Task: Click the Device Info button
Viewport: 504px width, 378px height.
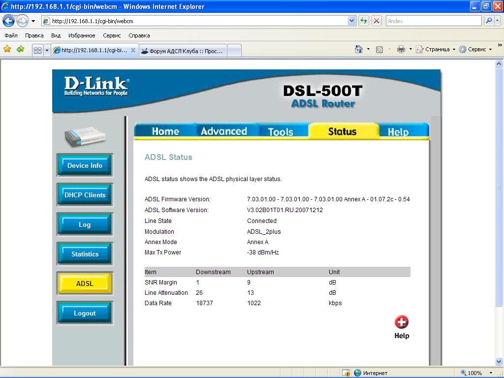Action: (85, 165)
